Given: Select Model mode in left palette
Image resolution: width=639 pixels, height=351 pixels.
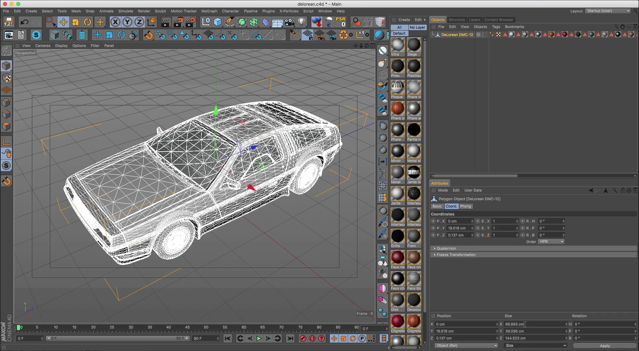Looking at the screenshot, I should 6,66.
